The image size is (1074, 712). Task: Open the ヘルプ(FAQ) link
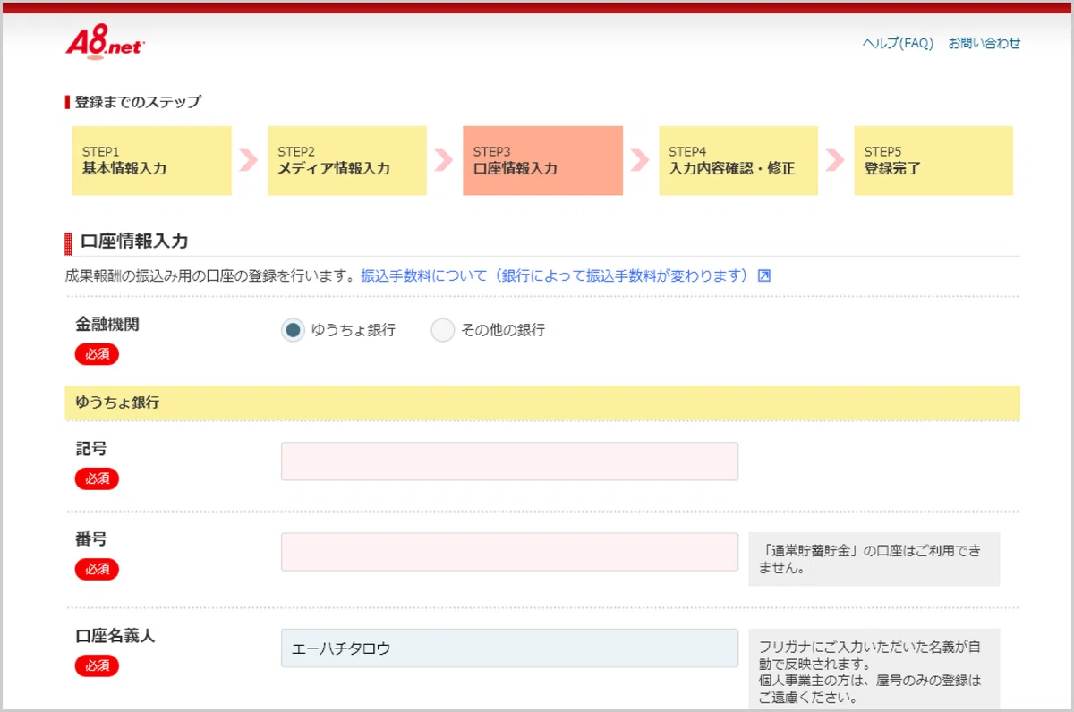coord(898,43)
